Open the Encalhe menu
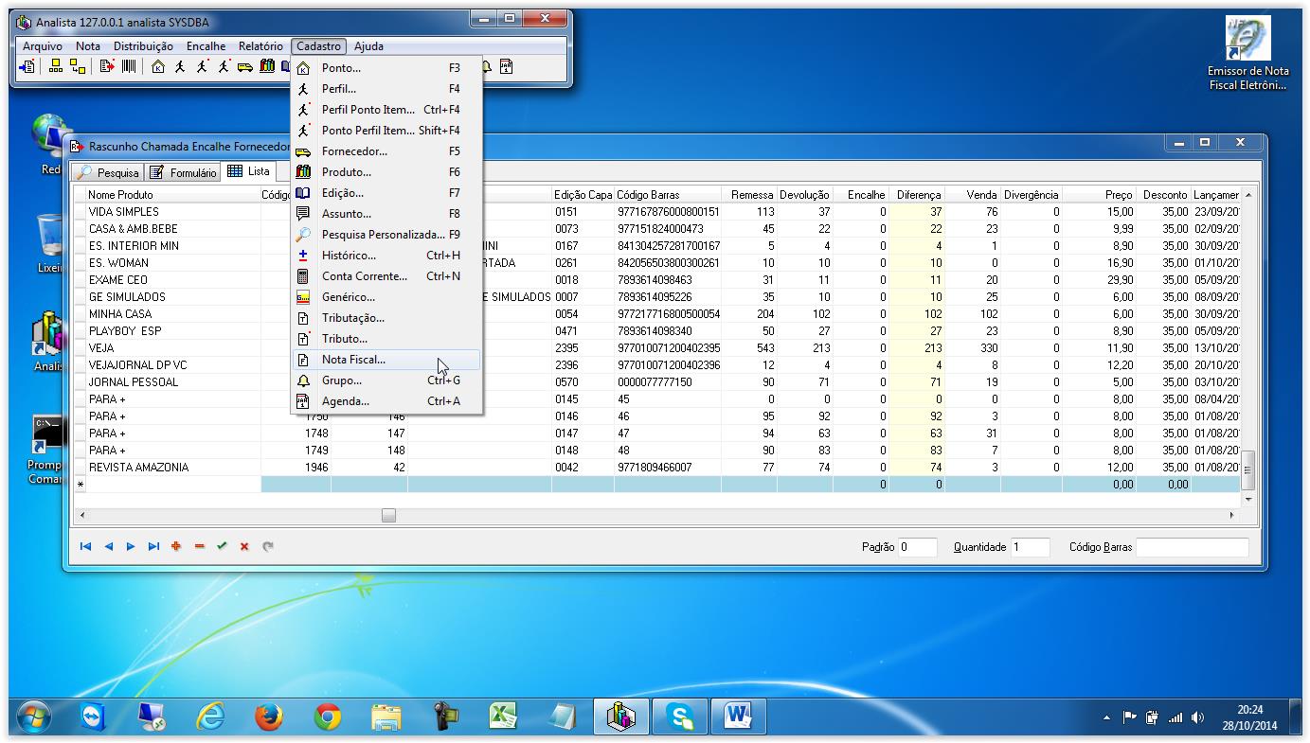The width and height of the screenshot is (1310, 743). click(206, 45)
